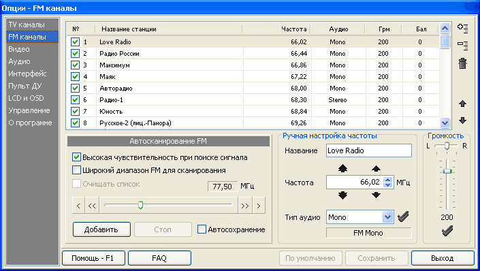Enable Широкий диапазон FM checkbox
The width and height of the screenshot is (480, 271).
pos(76,170)
